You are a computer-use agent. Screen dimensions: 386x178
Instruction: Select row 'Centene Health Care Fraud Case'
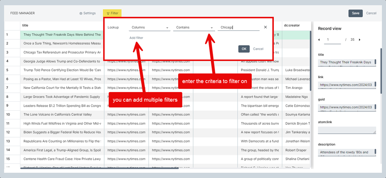62,159
